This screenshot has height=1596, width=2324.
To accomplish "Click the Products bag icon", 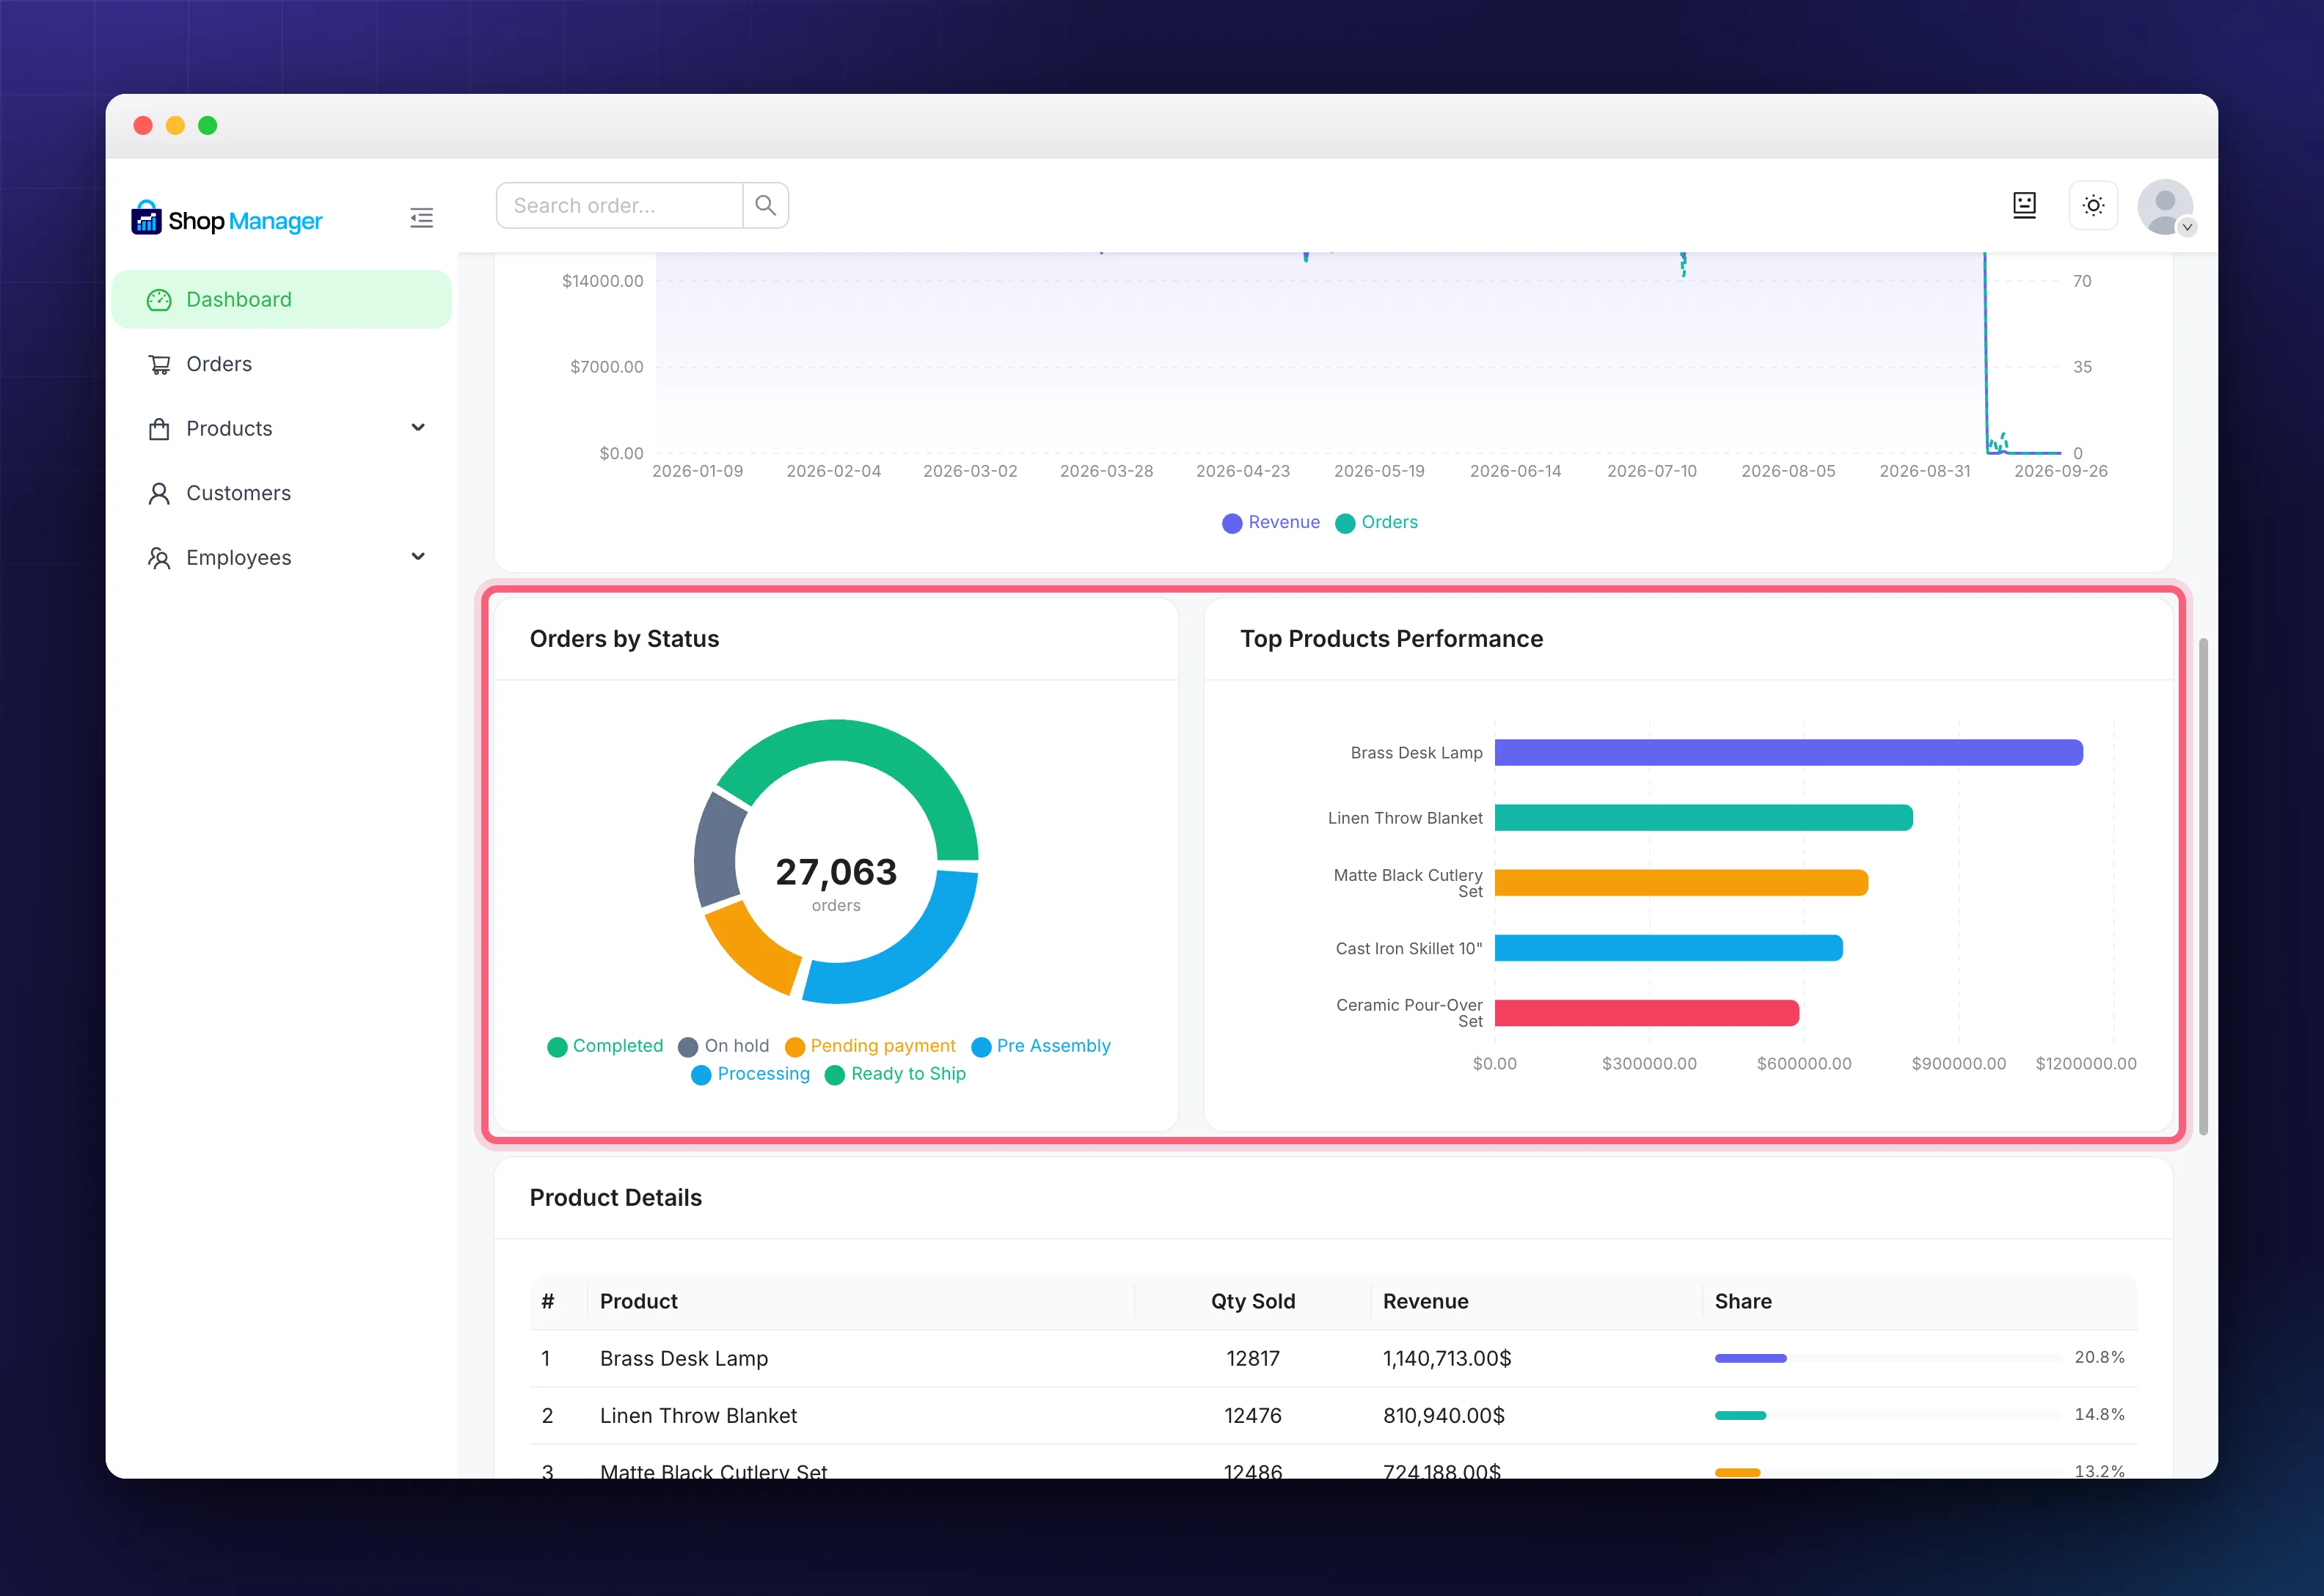I will click(159, 429).
